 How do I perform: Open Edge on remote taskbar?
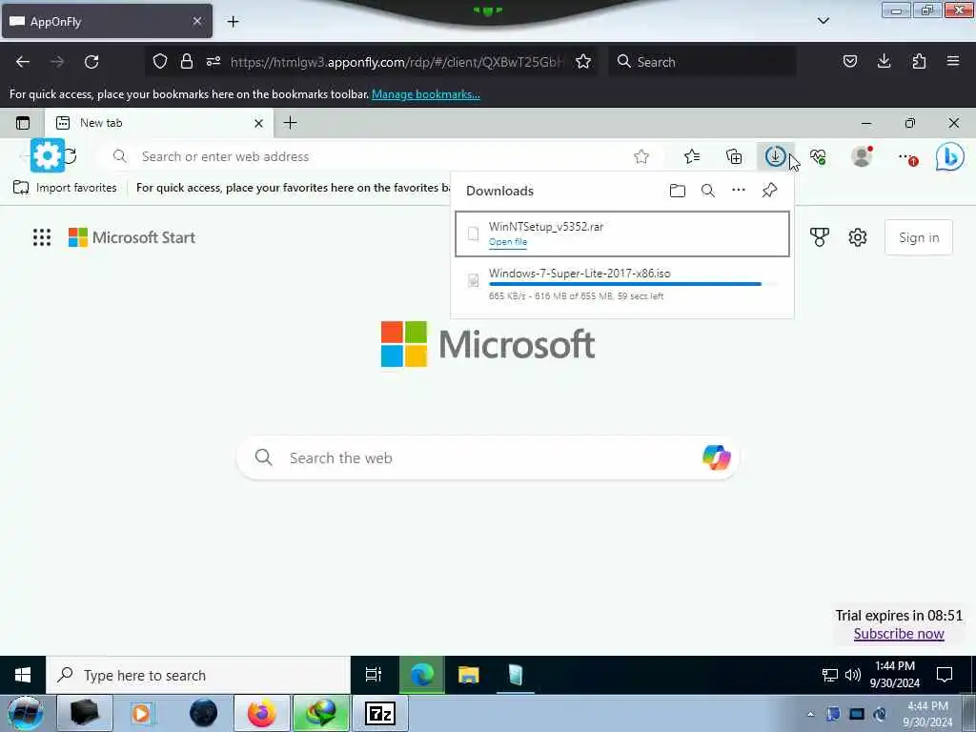tap(422, 675)
